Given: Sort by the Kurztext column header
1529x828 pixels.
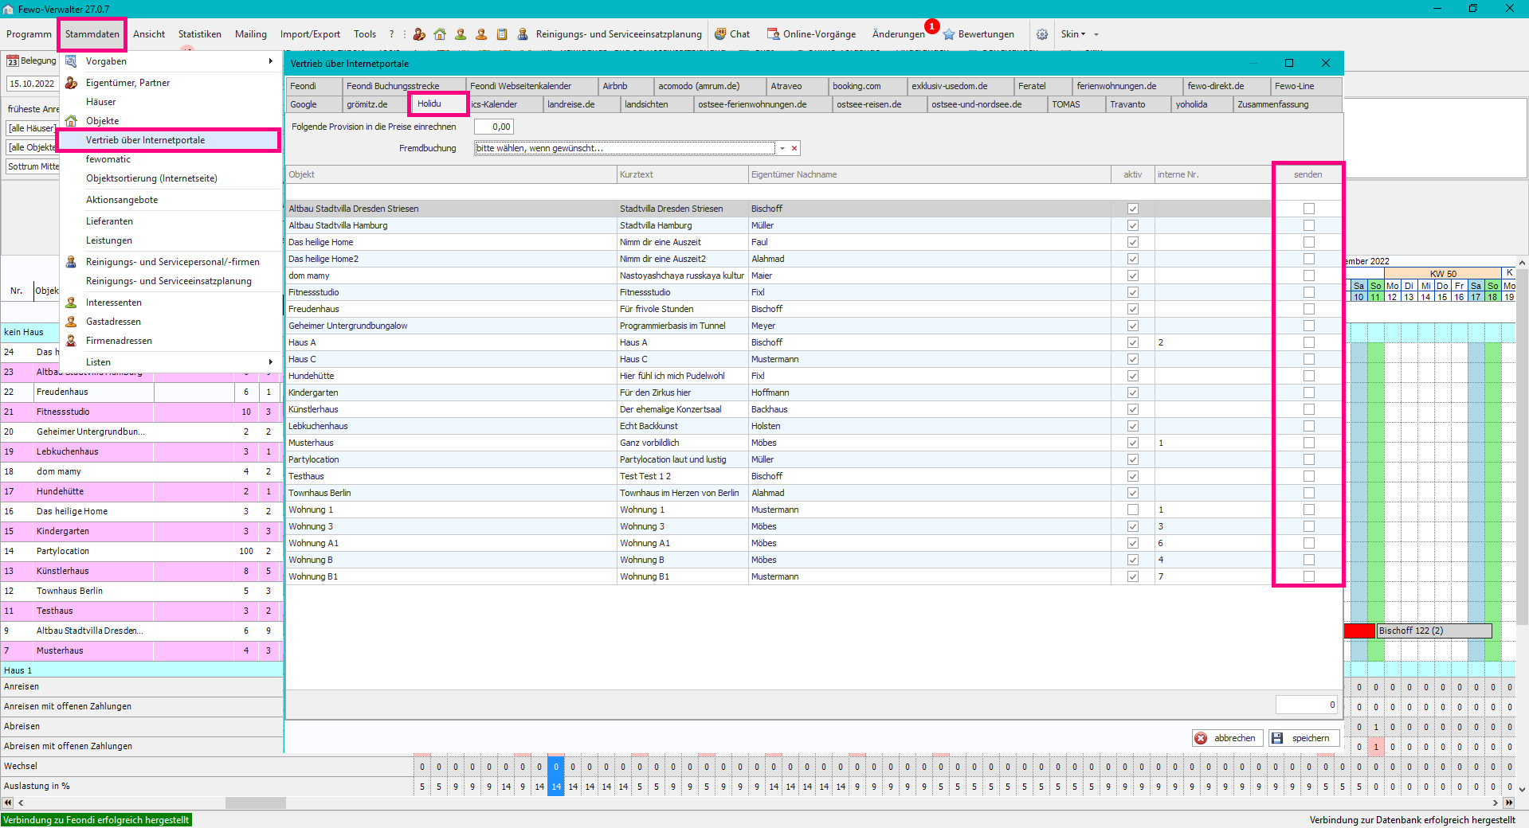Looking at the screenshot, I should click(x=683, y=174).
